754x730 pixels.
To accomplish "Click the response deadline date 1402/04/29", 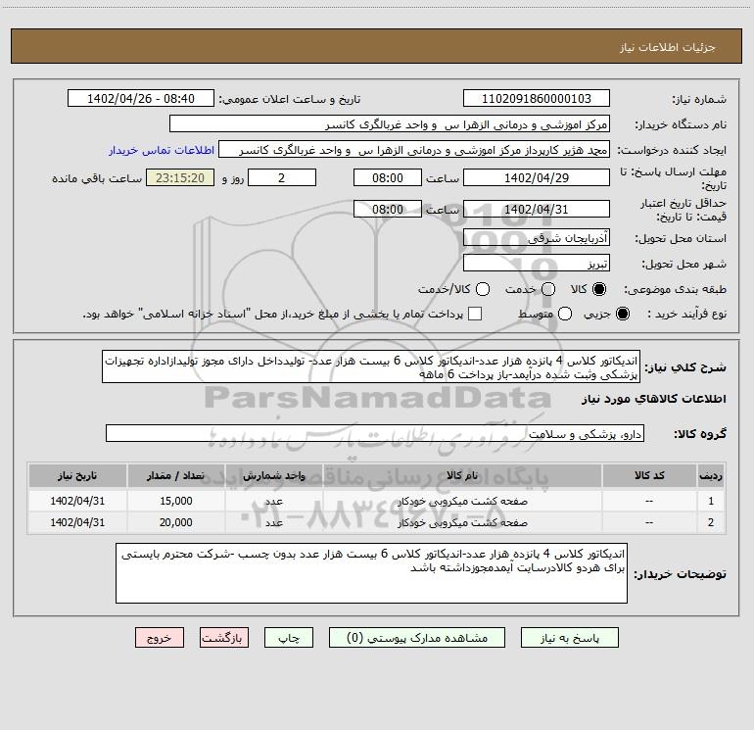I will 537,177.
